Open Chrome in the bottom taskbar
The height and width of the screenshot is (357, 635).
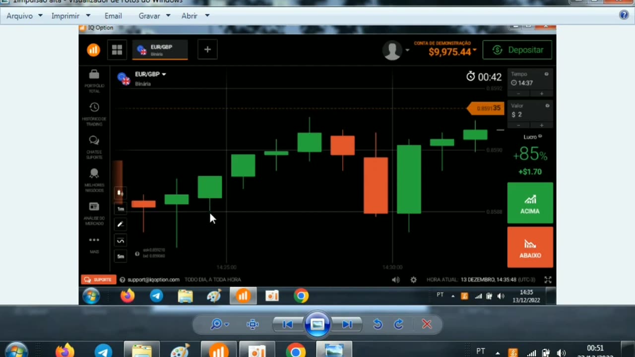(296, 351)
